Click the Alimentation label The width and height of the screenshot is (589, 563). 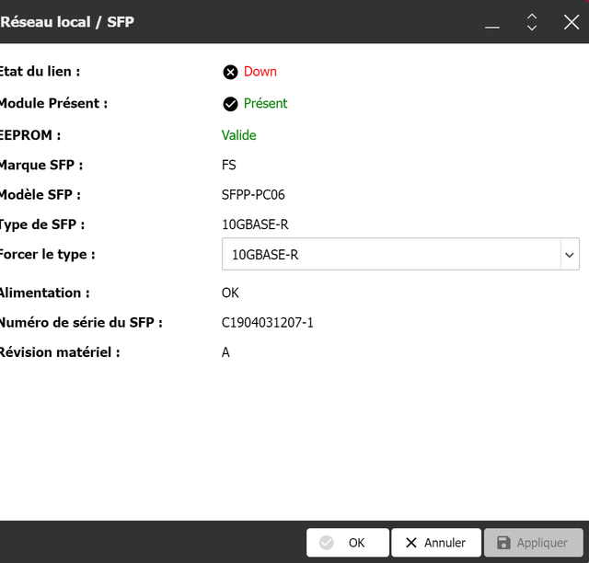coord(45,293)
